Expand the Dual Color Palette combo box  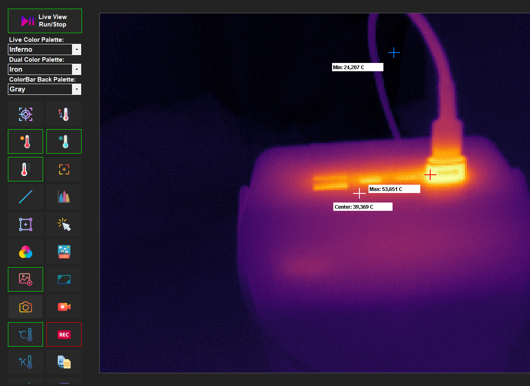coord(44,69)
